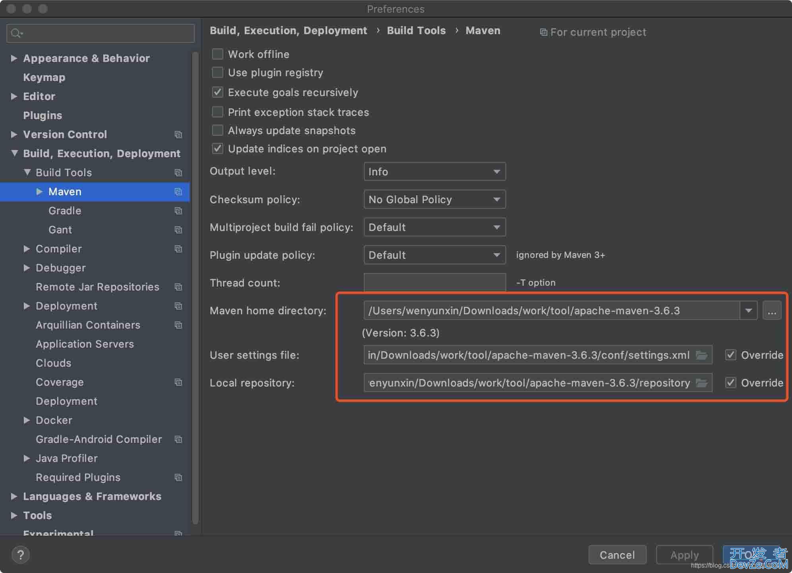792x573 pixels.
Task: Expand the Languages & Frameworks section
Action: point(14,496)
